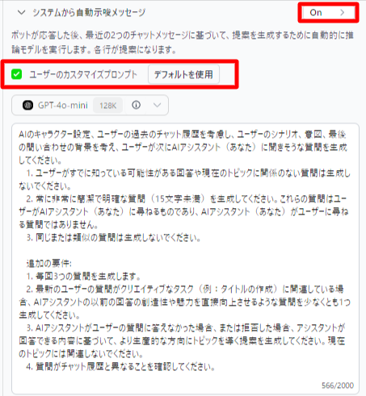Click the 128K context size badge

(x=107, y=106)
